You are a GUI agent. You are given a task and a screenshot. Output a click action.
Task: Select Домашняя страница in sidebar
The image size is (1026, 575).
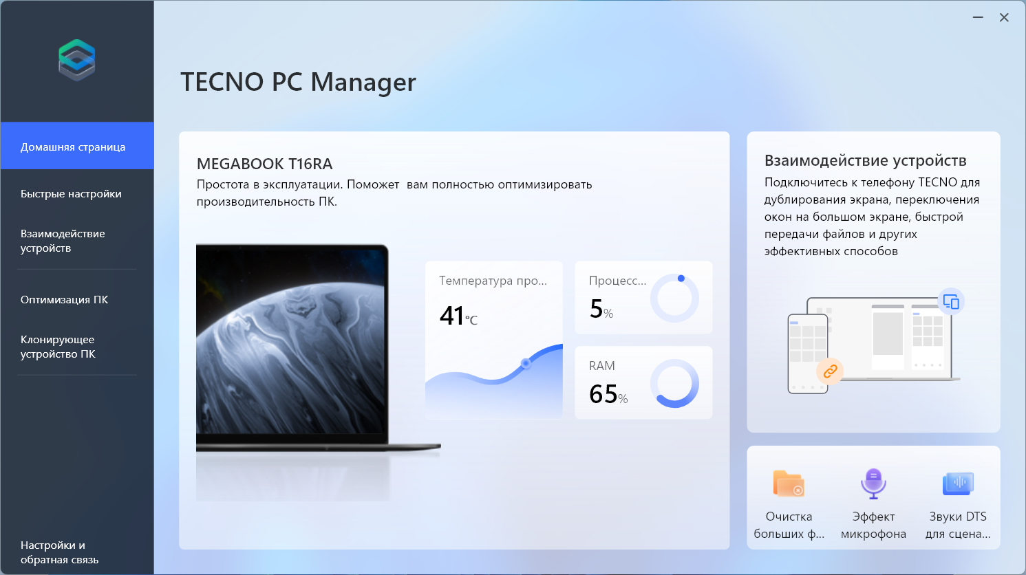[x=77, y=146]
